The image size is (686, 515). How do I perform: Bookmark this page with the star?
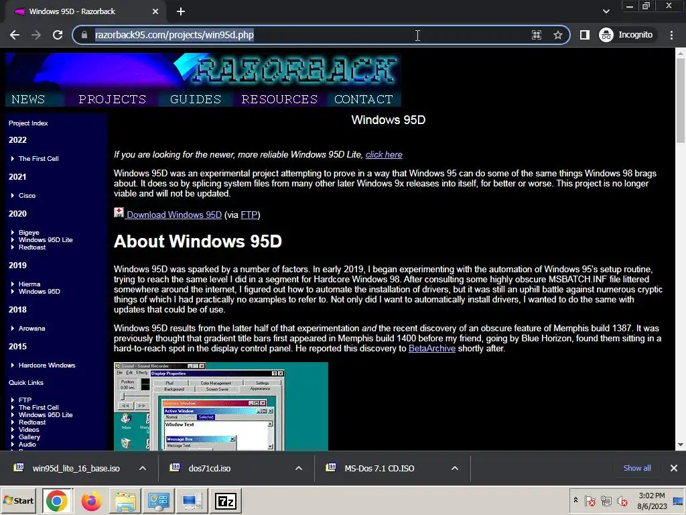tap(558, 35)
